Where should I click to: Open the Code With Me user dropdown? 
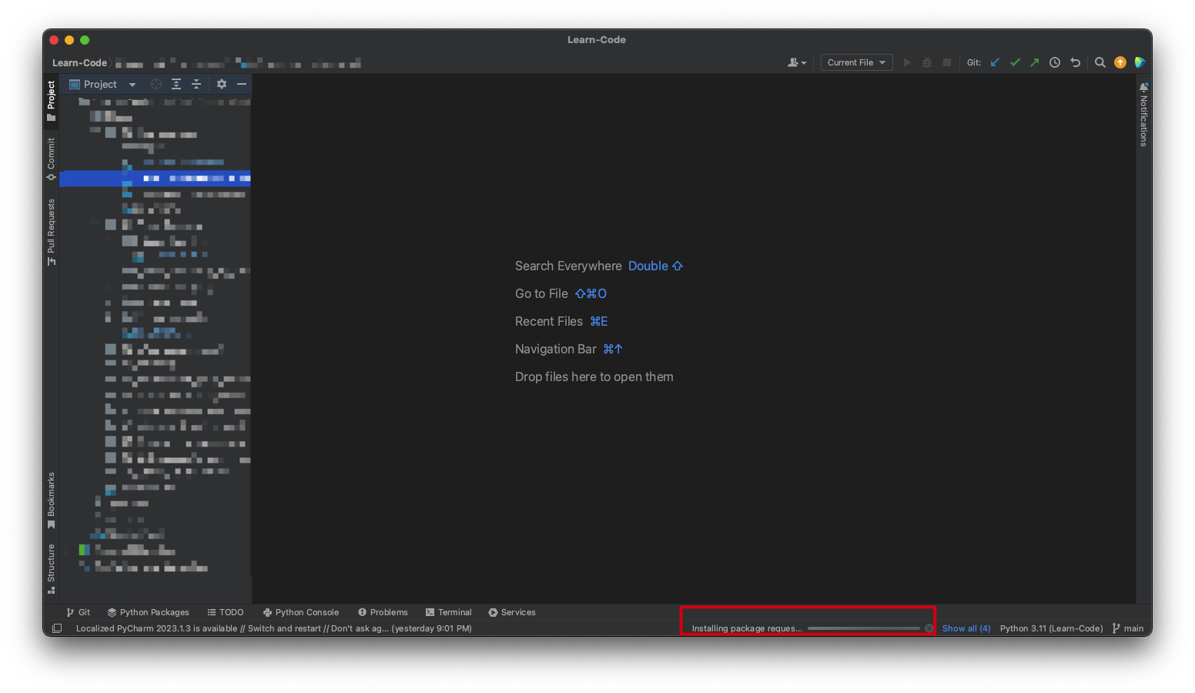[796, 62]
